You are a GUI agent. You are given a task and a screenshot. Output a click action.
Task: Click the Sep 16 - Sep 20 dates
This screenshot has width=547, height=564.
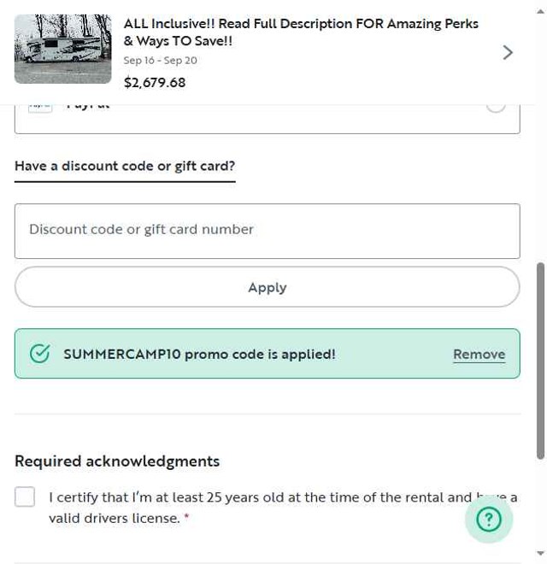pyautogui.click(x=160, y=61)
